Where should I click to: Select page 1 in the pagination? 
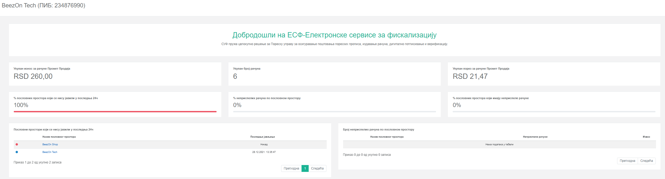pos(305,168)
